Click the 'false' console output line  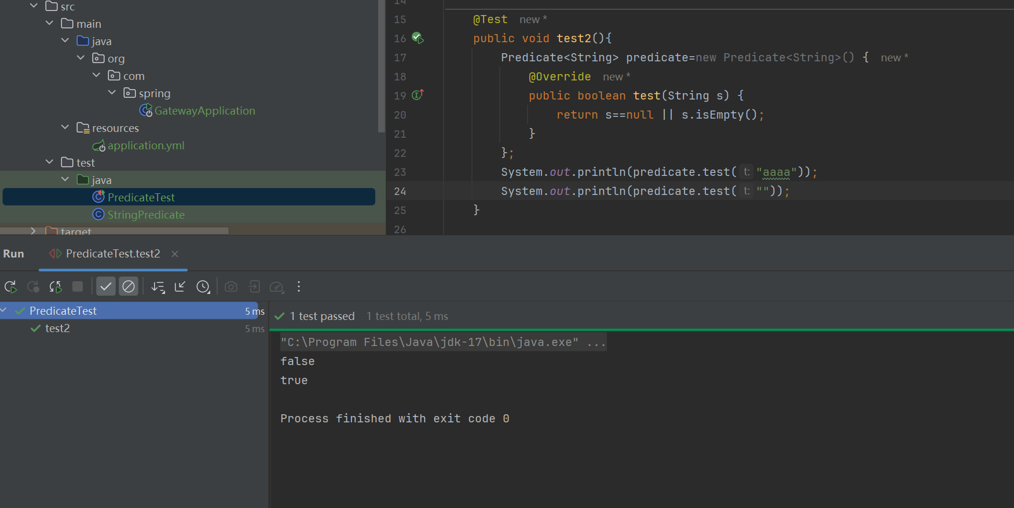[298, 361]
